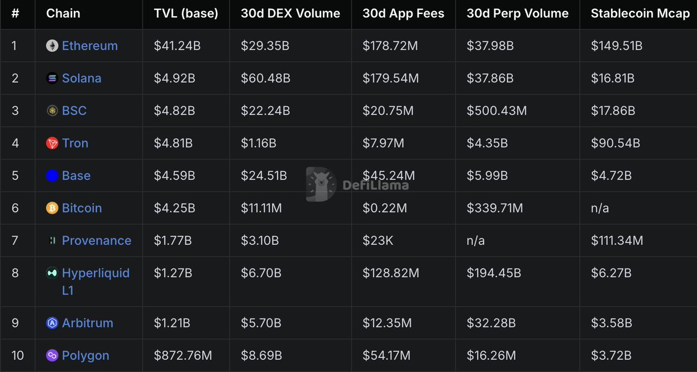Open the Ethereum chain link
Viewport: 697px width, 372px height.
coord(90,46)
